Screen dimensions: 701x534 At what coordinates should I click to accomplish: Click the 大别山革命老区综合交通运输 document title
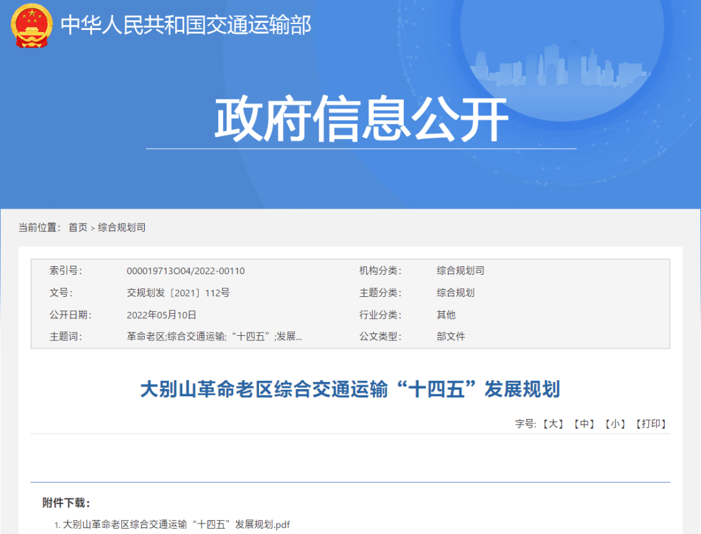(x=350, y=390)
